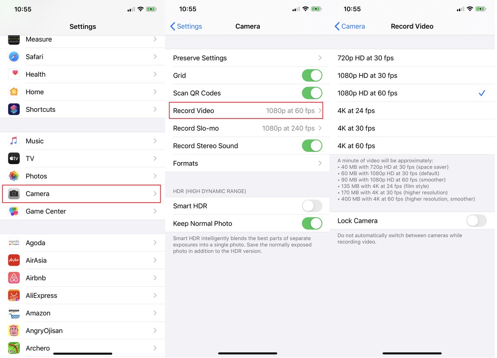Enable the Smart HDR switch
Image resolution: width=497 pixels, height=358 pixels.
312,206
